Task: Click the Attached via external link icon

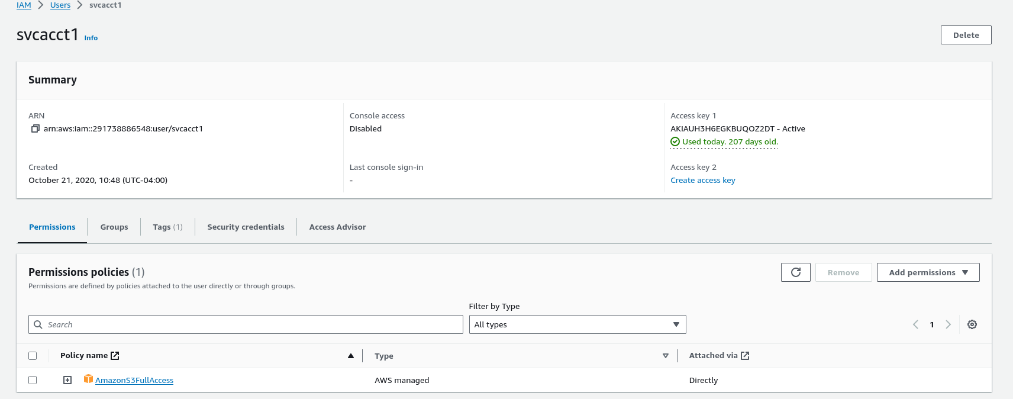Action: [x=745, y=356]
